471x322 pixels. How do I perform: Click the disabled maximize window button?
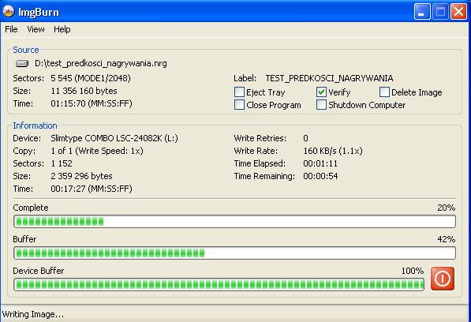coord(441,12)
